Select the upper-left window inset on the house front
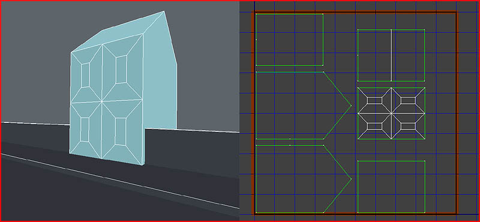 point(85,75)
